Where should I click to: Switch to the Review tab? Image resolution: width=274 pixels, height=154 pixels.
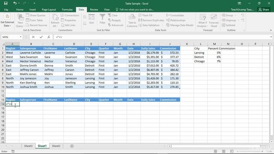click(94, 9)
